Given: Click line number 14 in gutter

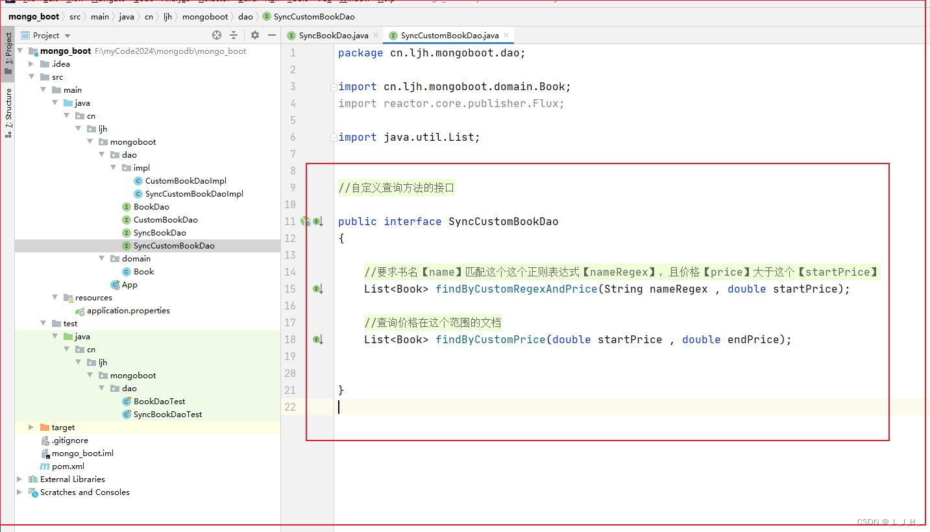Looking at the screenshot, I should tap(289, 272).
